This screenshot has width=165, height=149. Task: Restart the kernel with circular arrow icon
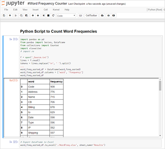[x=53, y=15]
